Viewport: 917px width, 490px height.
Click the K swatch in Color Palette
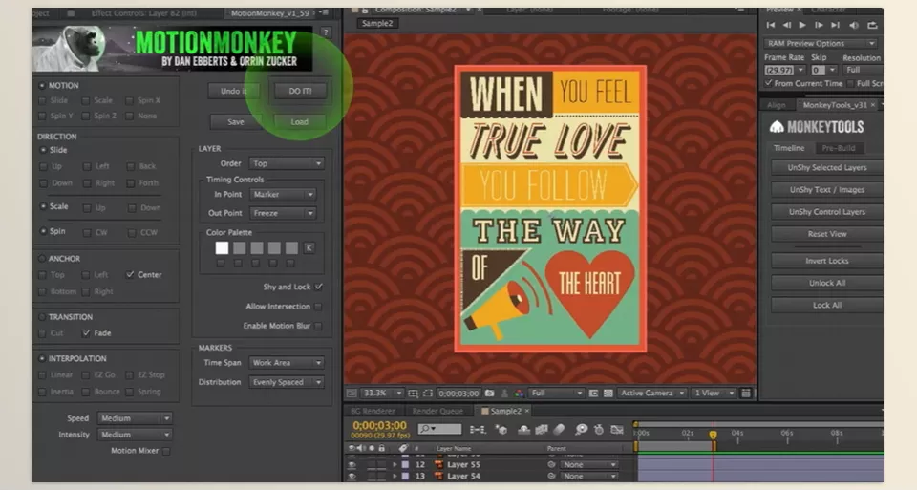pyautogui.click(x=309, y=248)
